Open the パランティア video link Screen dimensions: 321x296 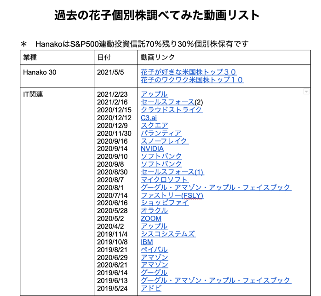pyautogui.click(x=161, y=133)
